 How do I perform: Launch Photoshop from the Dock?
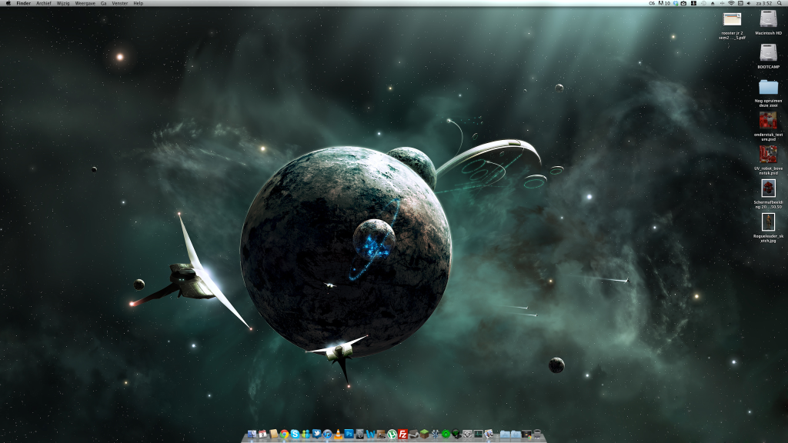point(349,435)
